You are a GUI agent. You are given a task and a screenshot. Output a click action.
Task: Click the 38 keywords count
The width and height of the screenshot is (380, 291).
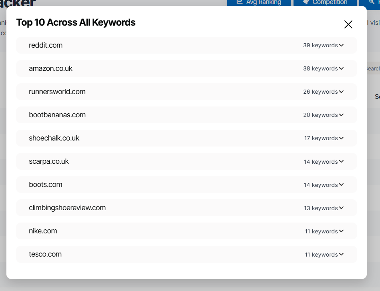[320, 68]
